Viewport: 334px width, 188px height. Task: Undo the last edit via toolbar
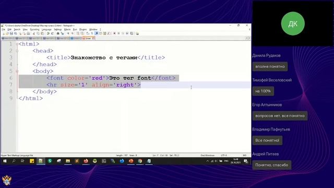[48, 33]
